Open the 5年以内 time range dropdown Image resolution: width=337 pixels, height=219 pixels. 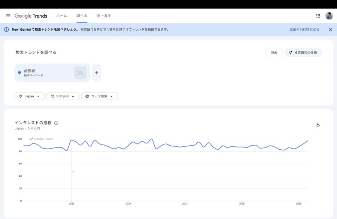click(x=63, y=96)
